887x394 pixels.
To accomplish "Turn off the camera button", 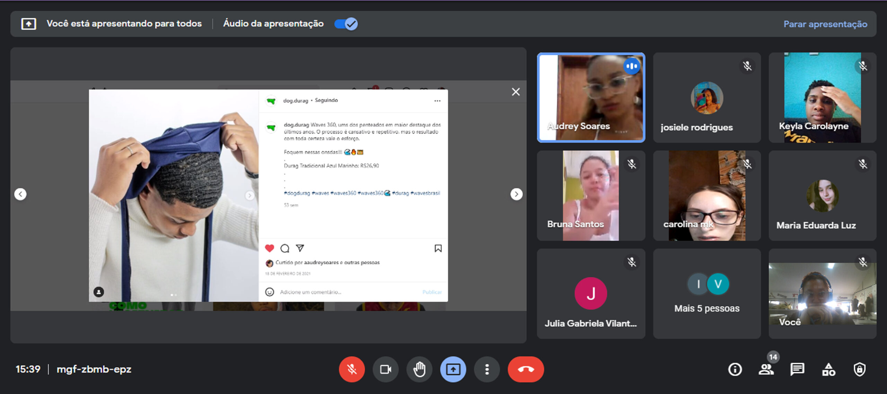I will click(385, 369).
